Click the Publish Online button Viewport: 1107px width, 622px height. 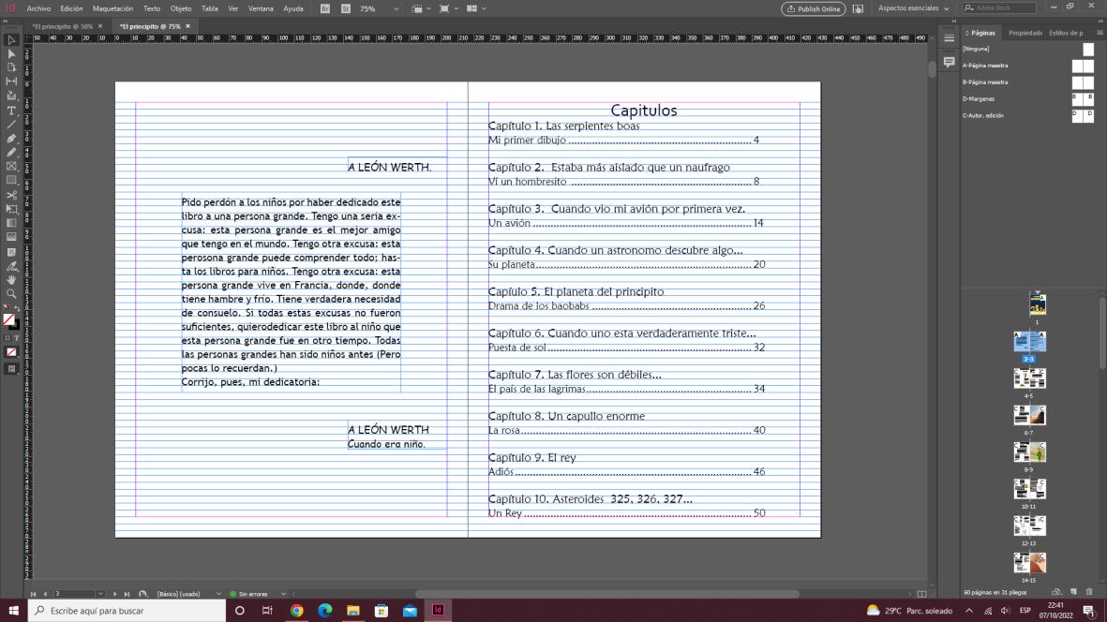pyautogui.click(x=814, y=8)
